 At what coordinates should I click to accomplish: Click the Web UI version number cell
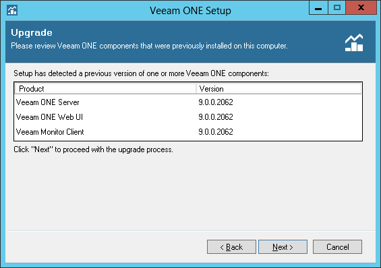coord(216,117)
